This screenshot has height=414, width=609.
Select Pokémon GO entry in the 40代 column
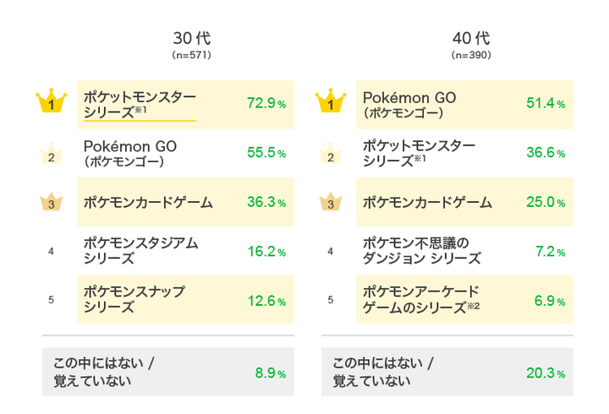click(409, 104)
